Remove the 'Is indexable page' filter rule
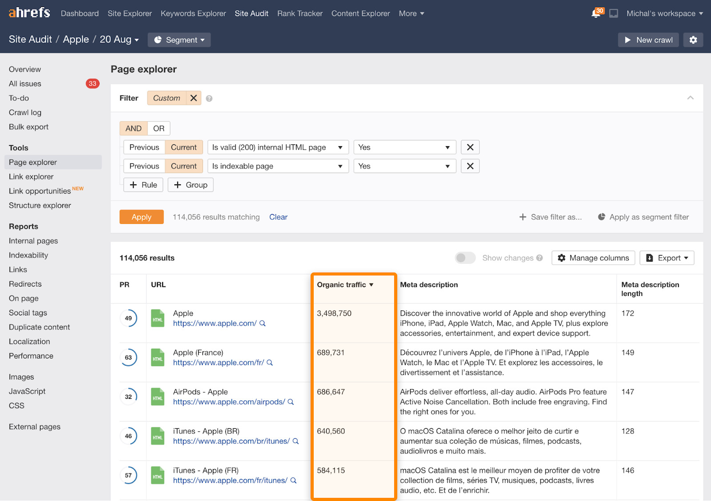Viewport: 711px width, 501px height. click(x=470, y=166)
